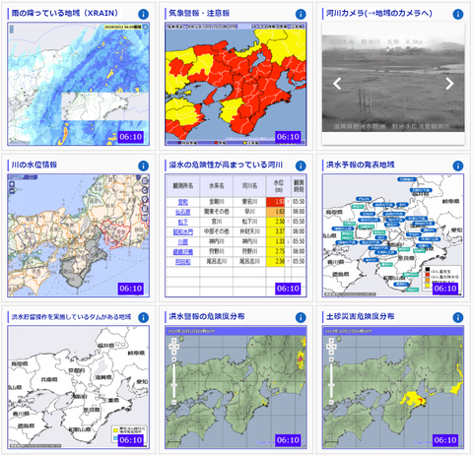Click 中部その他 water system cell
This screenshot has height=456, width=473.
(x=217, y=231)
